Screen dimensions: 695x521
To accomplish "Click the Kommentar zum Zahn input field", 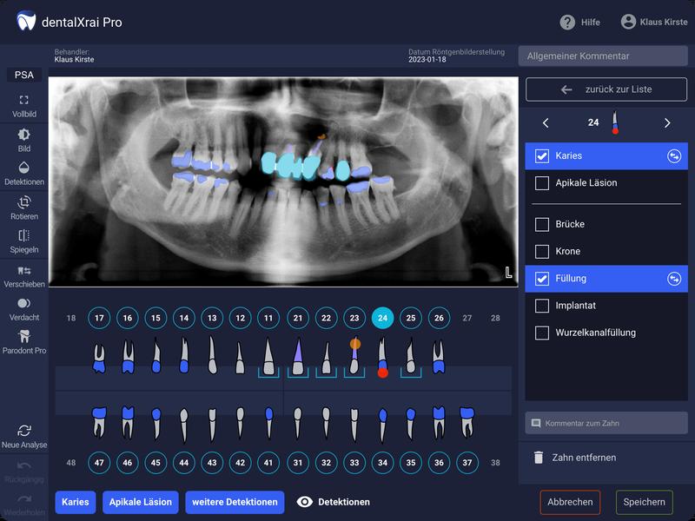I will (606, 423).
